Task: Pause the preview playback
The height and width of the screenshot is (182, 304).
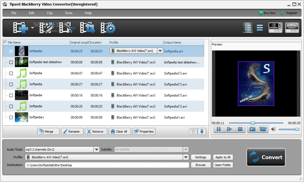Action: [x=219, y=129]
